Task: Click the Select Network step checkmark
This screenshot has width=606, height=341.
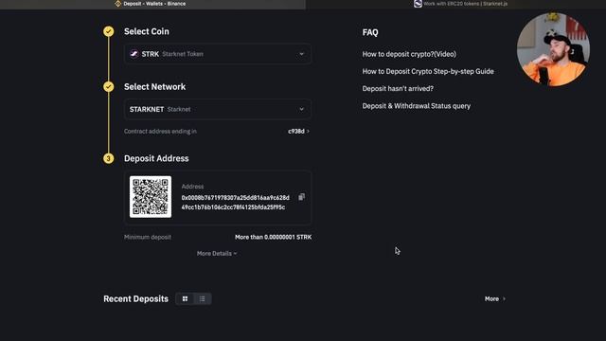Action: click(x=109, y=86)
